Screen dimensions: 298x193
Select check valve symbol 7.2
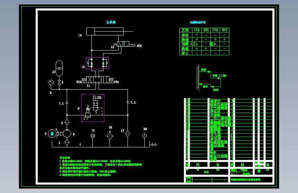128,102
